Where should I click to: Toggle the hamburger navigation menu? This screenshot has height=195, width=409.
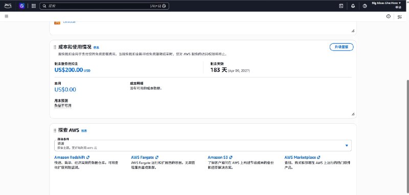[7, 16]
